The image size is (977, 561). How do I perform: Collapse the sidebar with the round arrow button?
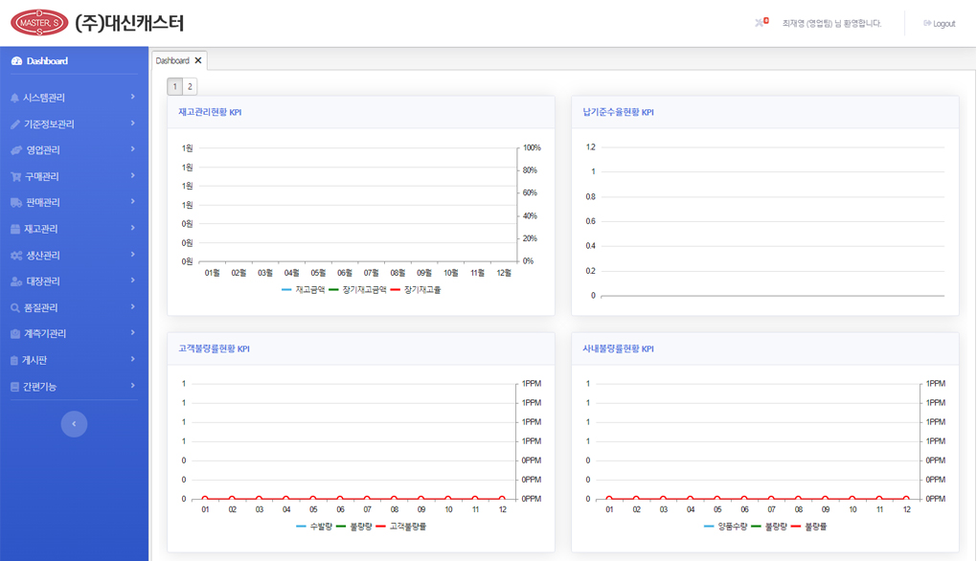click(x=74, y=424)
